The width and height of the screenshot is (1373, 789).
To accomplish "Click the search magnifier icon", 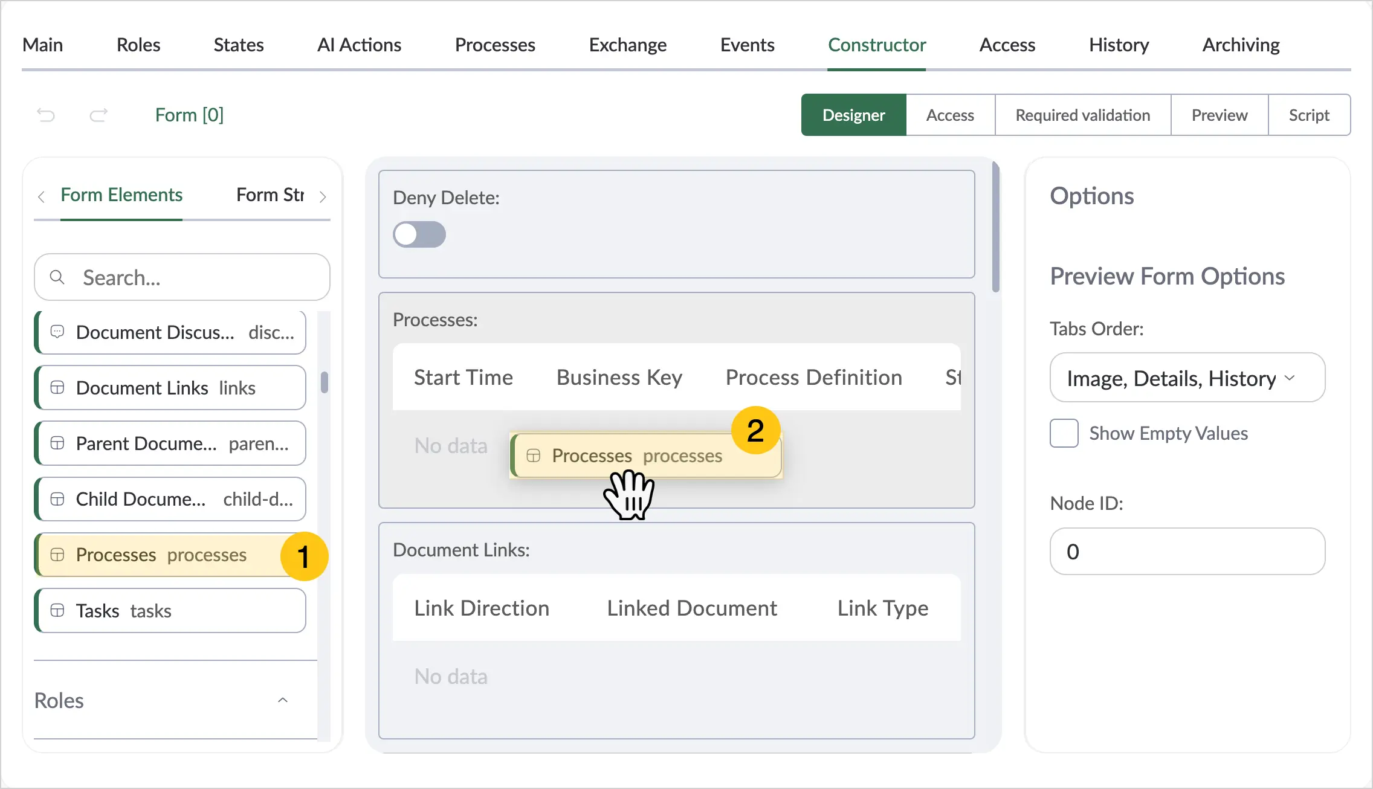I will tap(57, 277).
